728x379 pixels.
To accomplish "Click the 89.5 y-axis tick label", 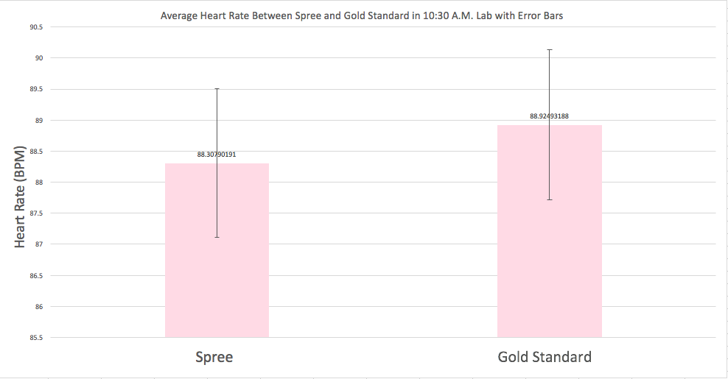I will pyautogui.click(x=36, y=89).
